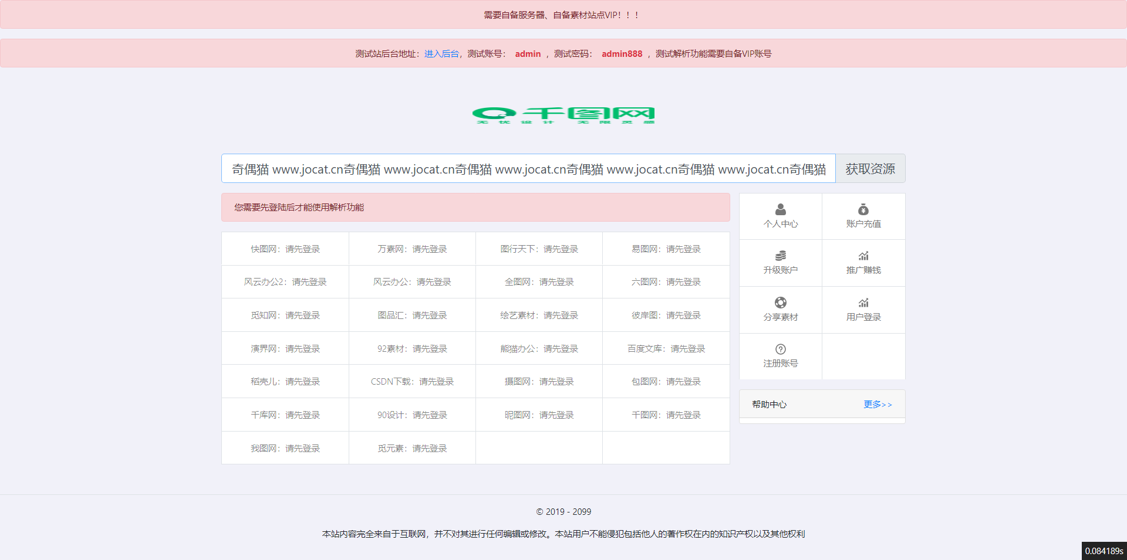Click the 千图网 green logo
Viewport: 1127px width, 560px height.
(563, 116)
